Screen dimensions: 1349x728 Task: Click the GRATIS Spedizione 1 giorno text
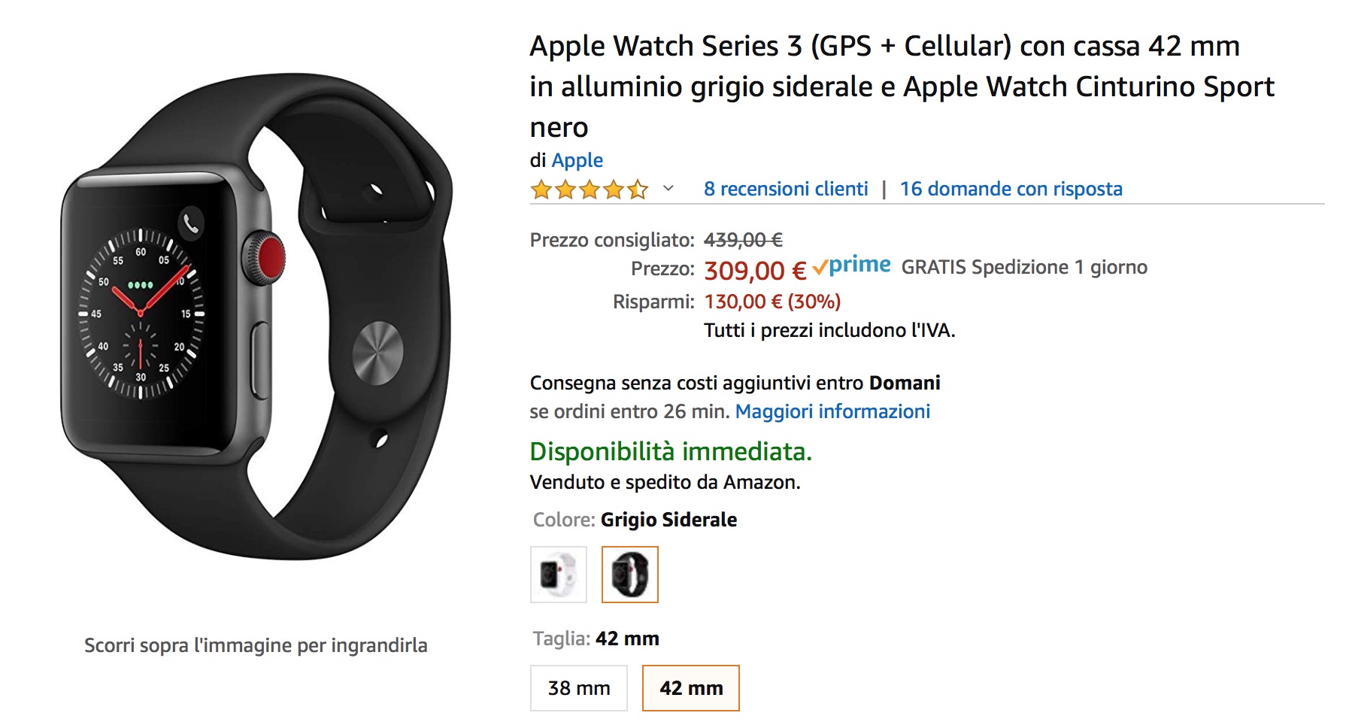click(x=1023, y=267)
